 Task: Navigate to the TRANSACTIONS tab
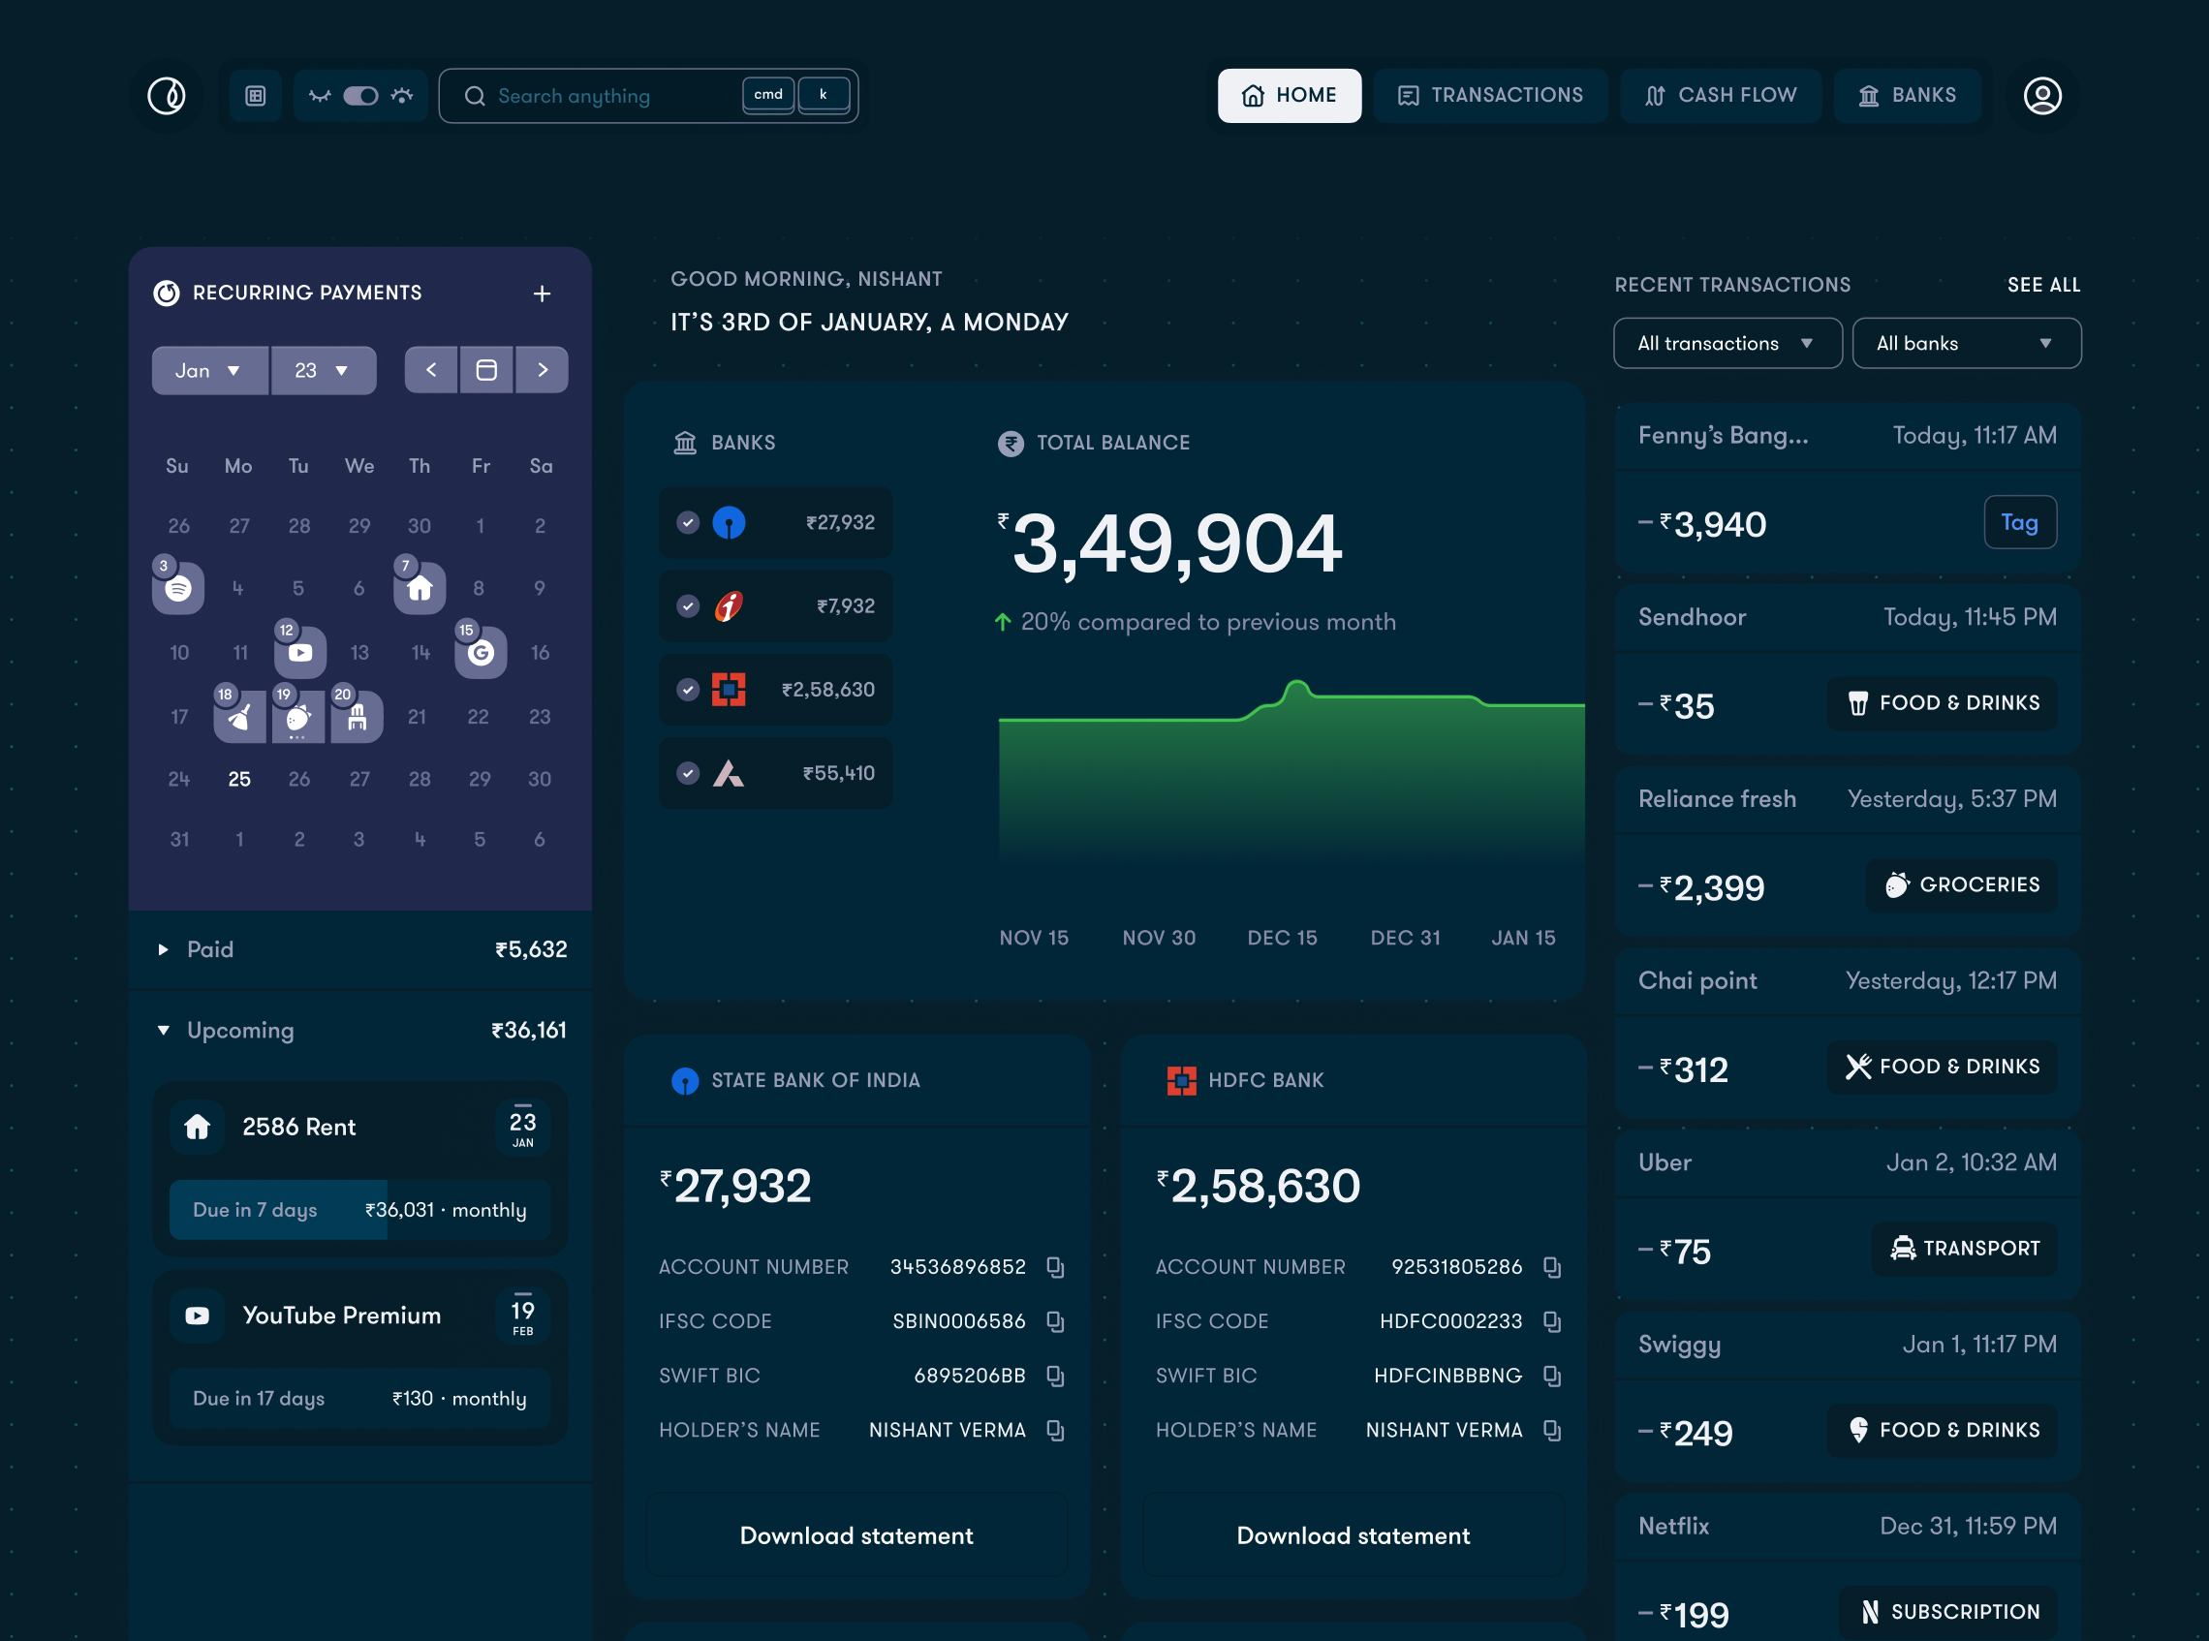pos(1490,95)
